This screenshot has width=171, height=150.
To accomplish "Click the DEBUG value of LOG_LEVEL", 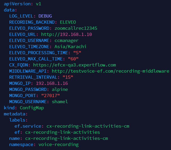I will coord(45,16).
